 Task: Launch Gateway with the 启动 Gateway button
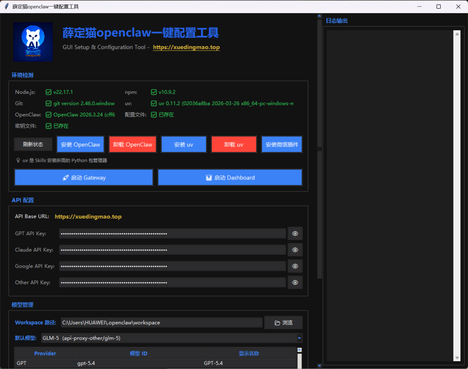pyautogui.click(x=84, y=177)
